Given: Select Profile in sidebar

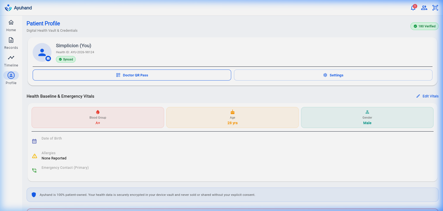Looking at the screenshot, I should pyautogui.click(x=11, y=79).
